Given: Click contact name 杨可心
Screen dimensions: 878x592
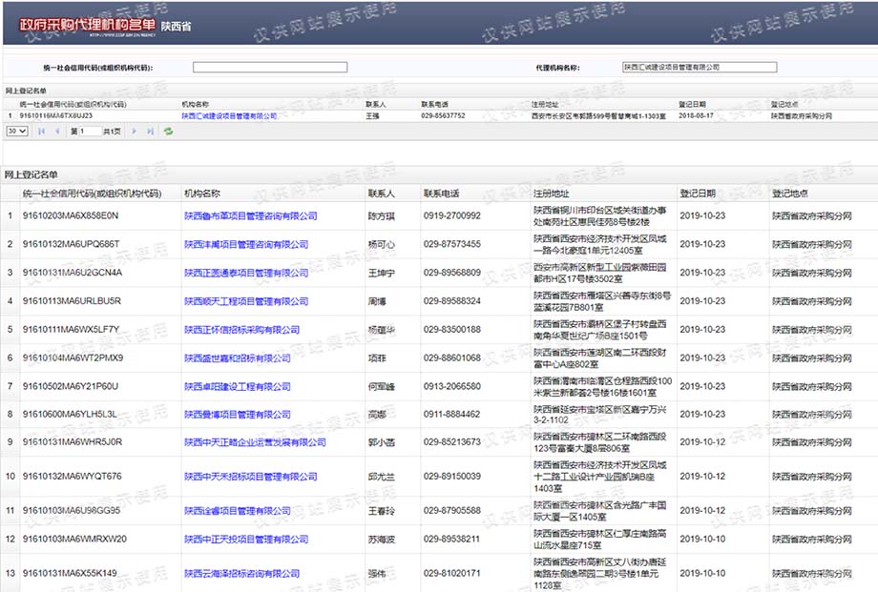Looking at the screenshot, I should tap(382, 244).
